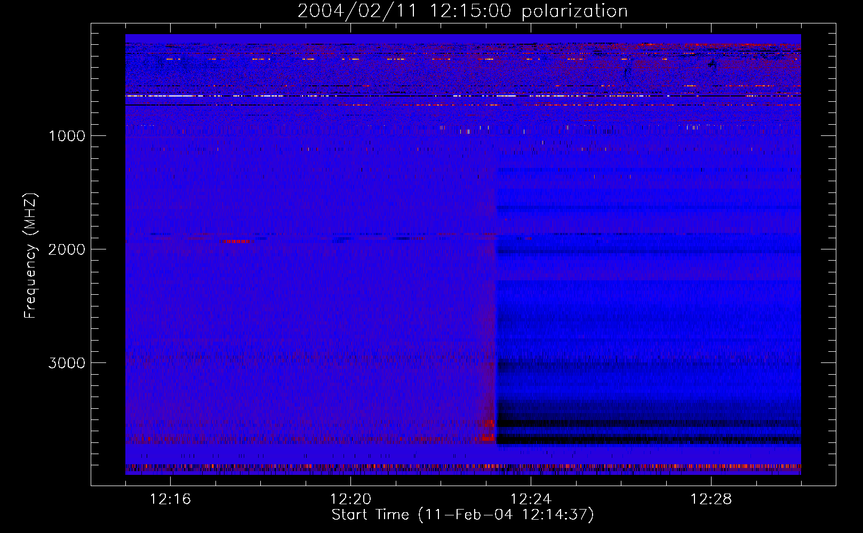
Task: Click the 12:28 time tick label
Action: click(711, 499)
